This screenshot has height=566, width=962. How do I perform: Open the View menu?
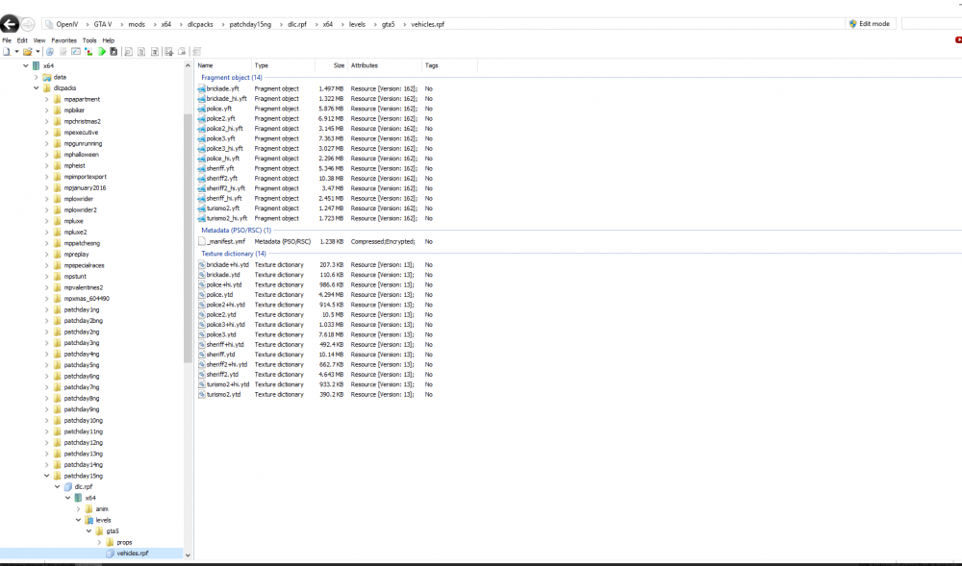point(39,40)
